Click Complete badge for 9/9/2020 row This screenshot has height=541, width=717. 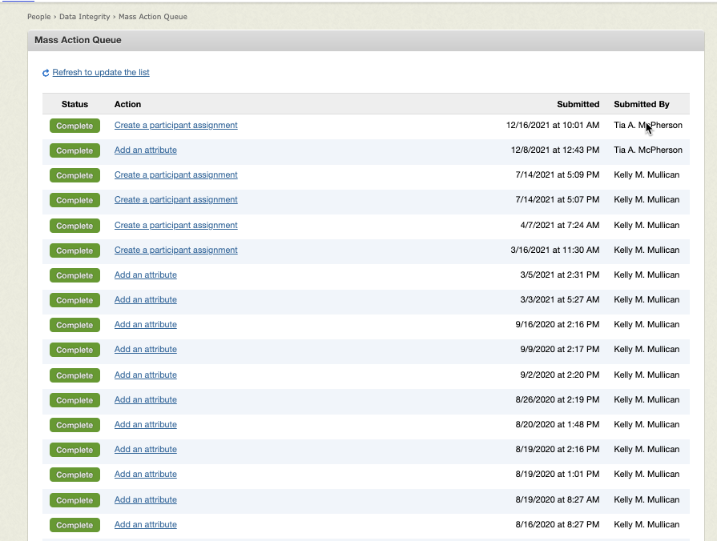click(x=75, y=350)
